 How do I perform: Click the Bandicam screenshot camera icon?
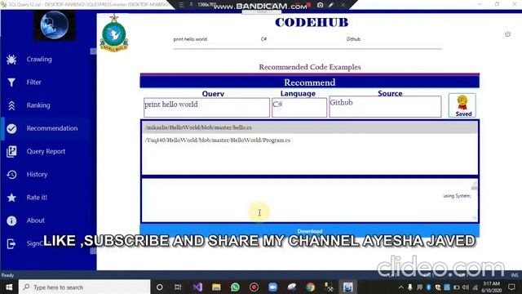click(320, 5)
